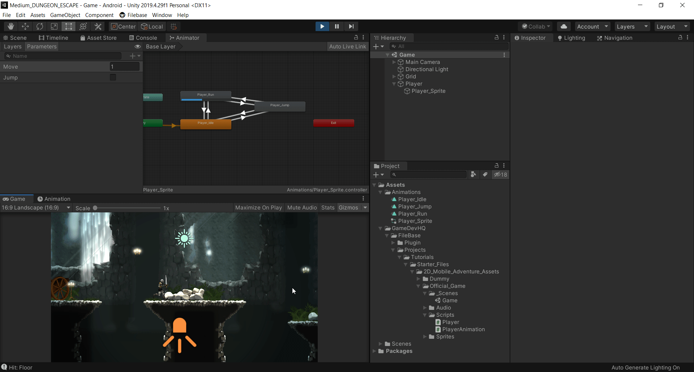Adjust the Game view Scale slider
The width and height of the screenshot is (694, 372).
click(x=95, y=208)
